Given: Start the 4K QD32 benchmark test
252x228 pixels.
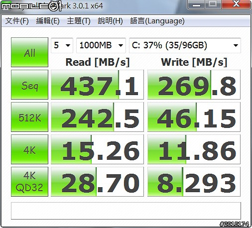Looking at the screenshot, I should tap(29, 182).
